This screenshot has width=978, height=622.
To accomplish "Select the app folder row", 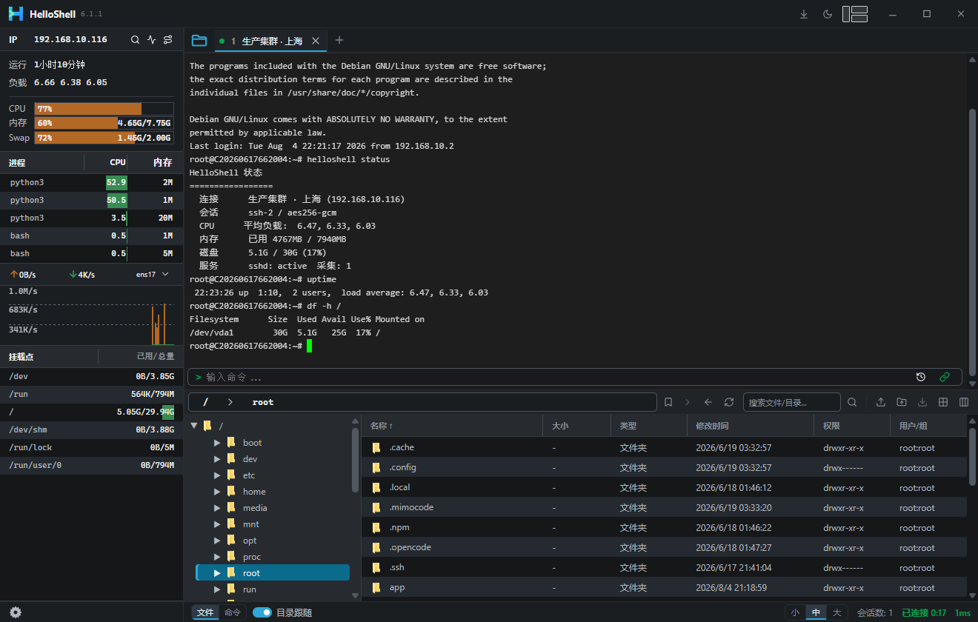I will click(x=664, y=587).
